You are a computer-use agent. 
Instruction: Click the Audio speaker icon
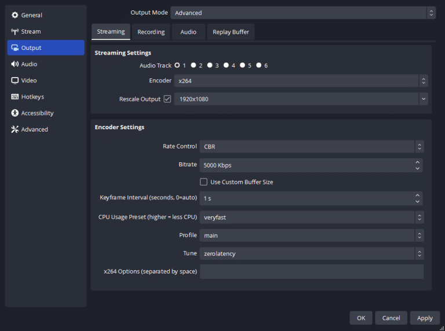pos(14,64)
